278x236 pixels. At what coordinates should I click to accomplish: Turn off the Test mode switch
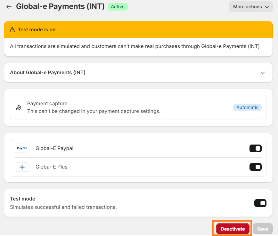260,203
